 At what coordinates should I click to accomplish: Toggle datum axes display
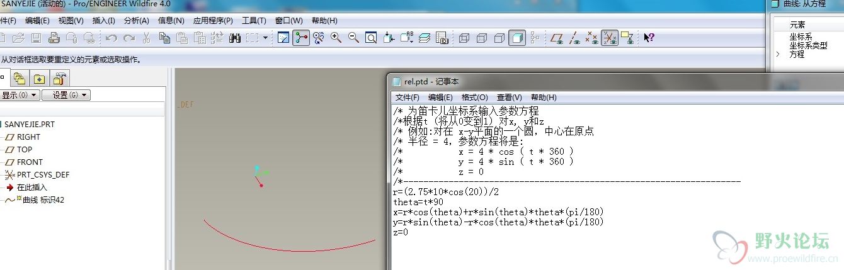pos(574,38)
